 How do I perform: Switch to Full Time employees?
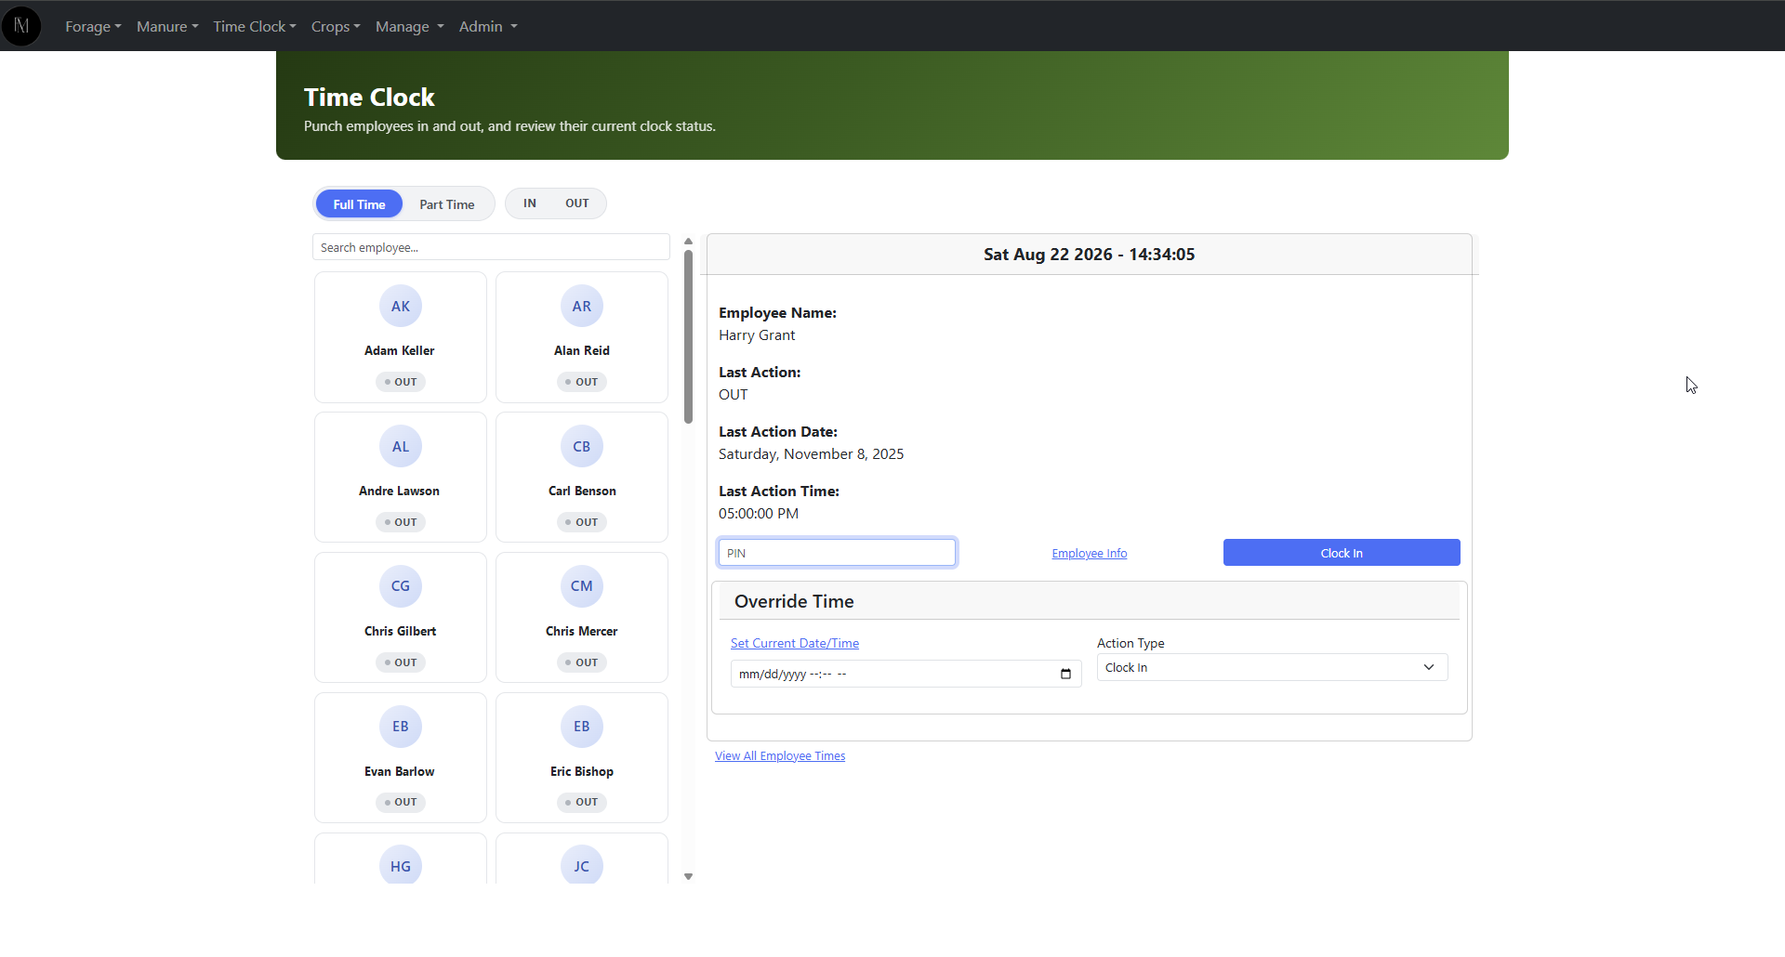click(359, 204)
